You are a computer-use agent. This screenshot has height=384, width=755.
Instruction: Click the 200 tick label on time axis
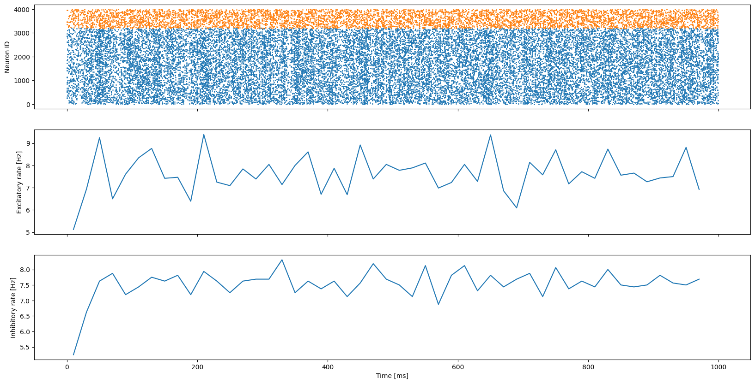198,367
